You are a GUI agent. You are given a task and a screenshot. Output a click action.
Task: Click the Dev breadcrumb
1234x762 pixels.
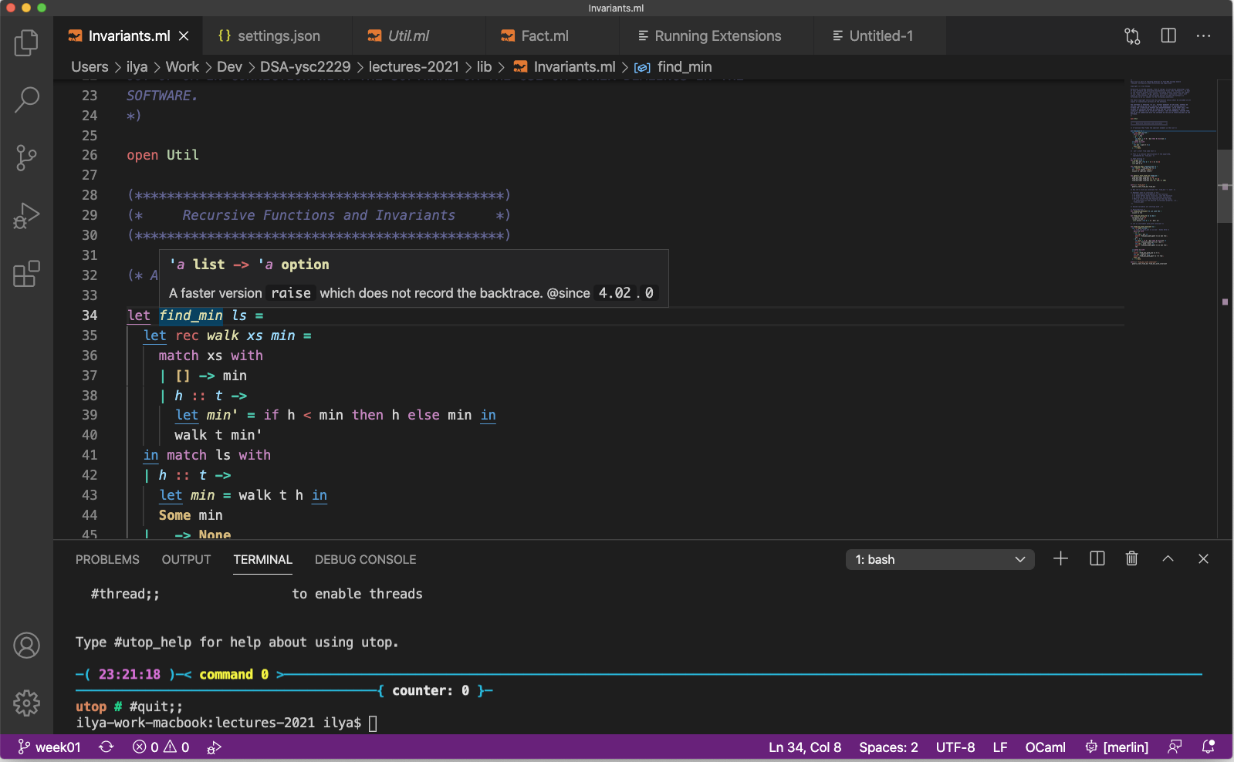click(229, 67)
